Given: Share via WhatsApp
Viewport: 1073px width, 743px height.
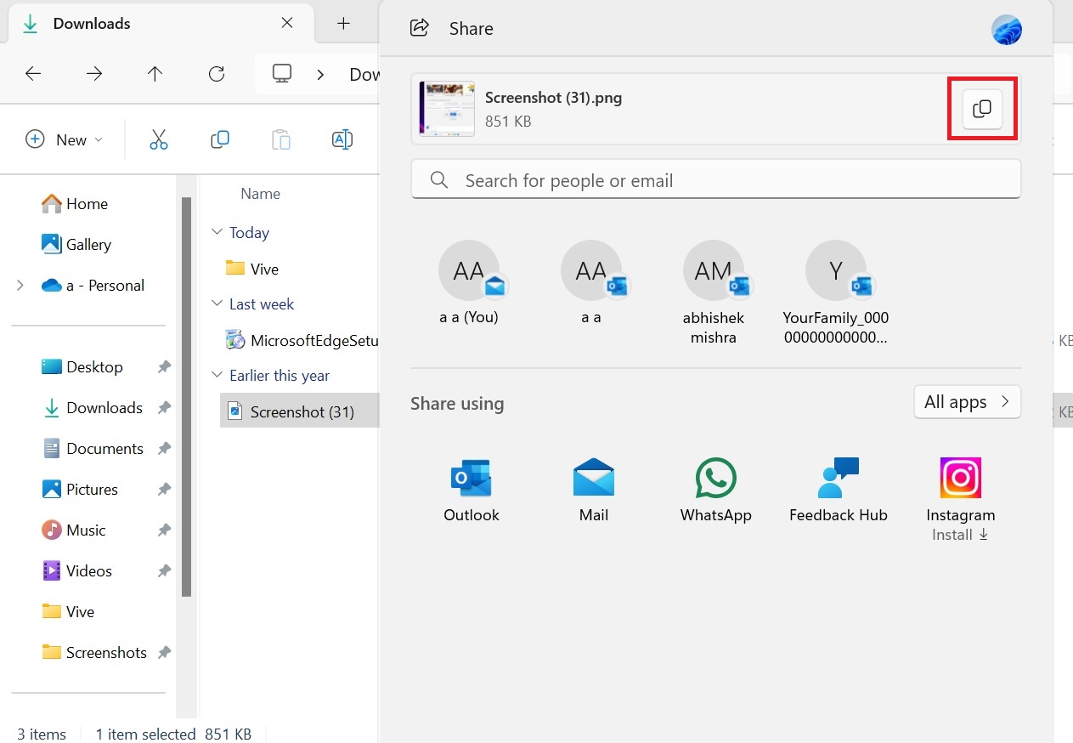Looking at the screenshot, I should pyautogui.click(x=716, y=491).
